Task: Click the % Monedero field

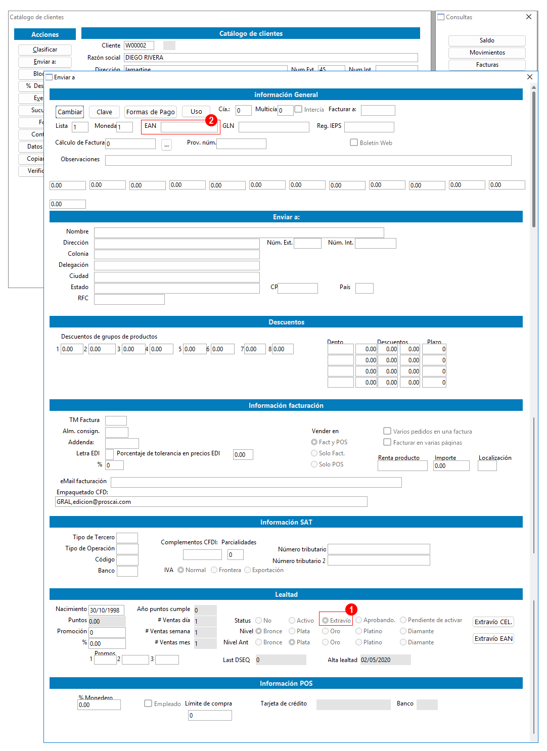Action: tap(99, 705)
